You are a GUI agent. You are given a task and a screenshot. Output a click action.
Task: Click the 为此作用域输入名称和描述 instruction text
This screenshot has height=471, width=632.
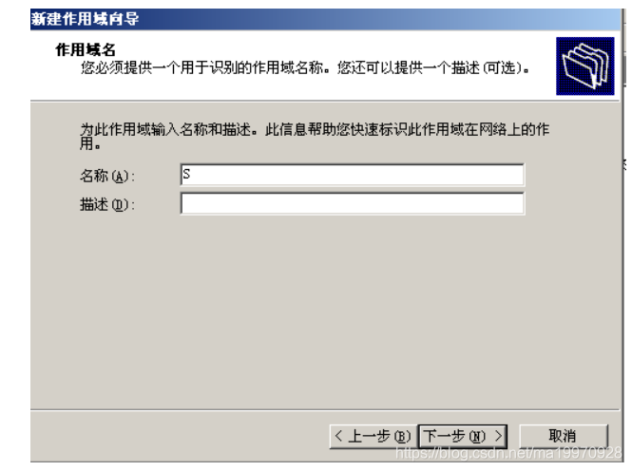[x=315, y=136]
